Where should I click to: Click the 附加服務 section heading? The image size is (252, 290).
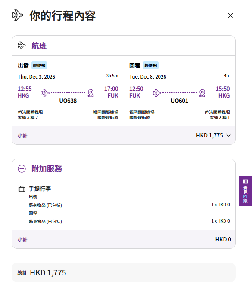(47, 169)
